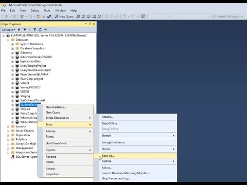Click the Filter funnel icon in Object Explorer
247x185 pixels.
(x=34, y=30)
